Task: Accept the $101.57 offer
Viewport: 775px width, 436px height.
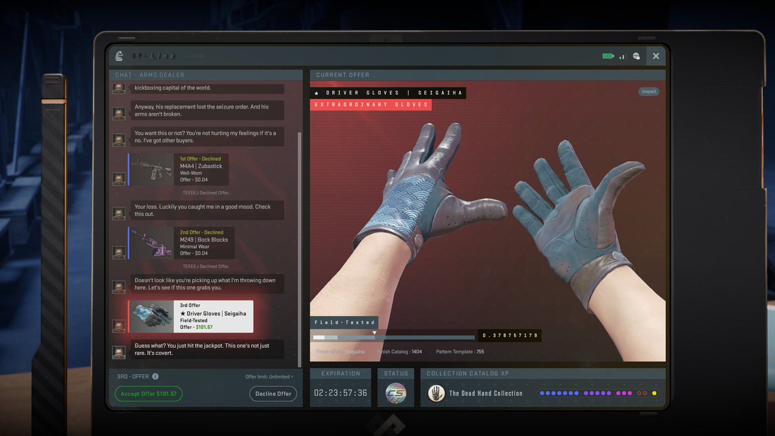Action: pyautogui.click(x=149, y=393)
